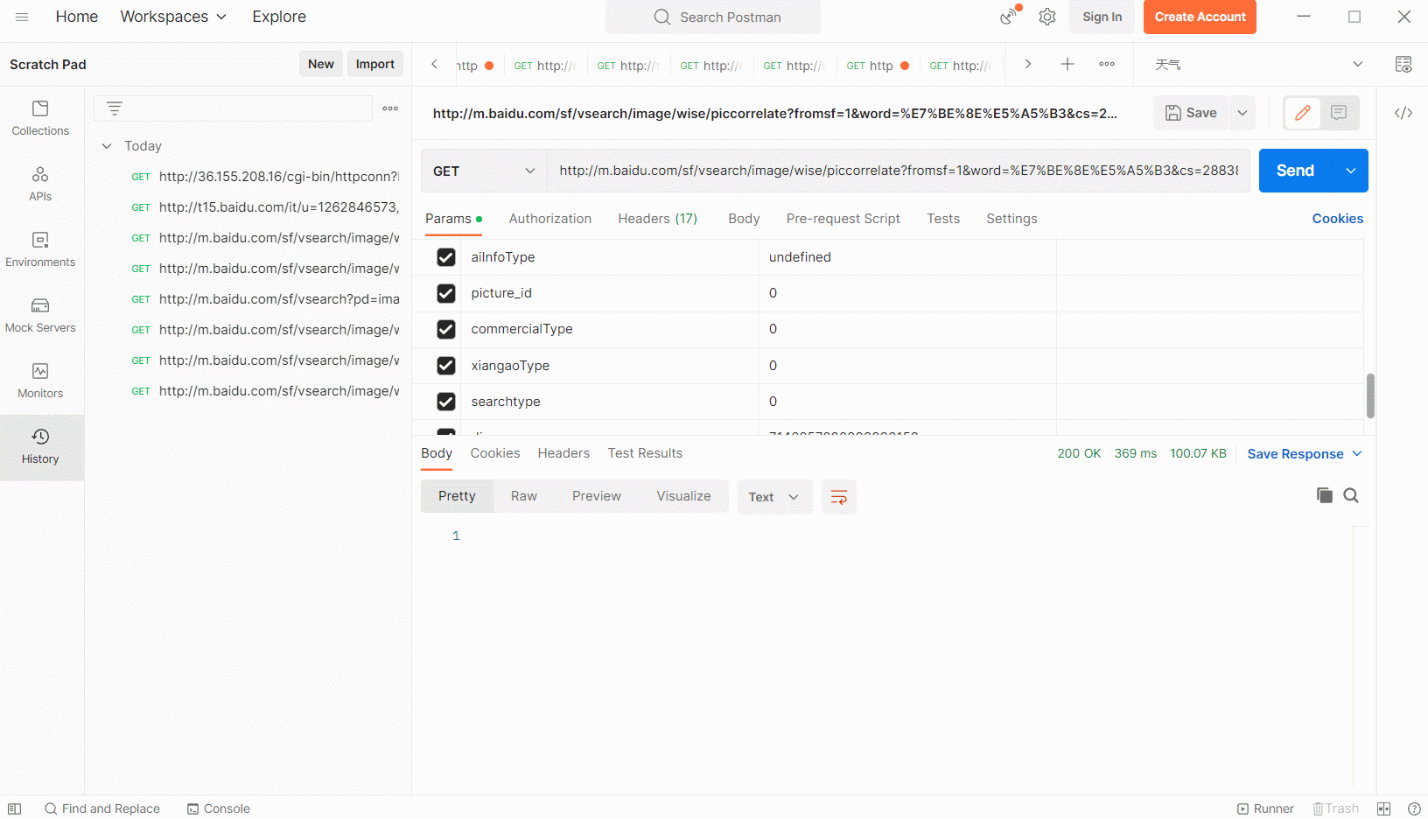Click the pencil edit icon
The image size is (1428, 819).
coord(1303,113)
